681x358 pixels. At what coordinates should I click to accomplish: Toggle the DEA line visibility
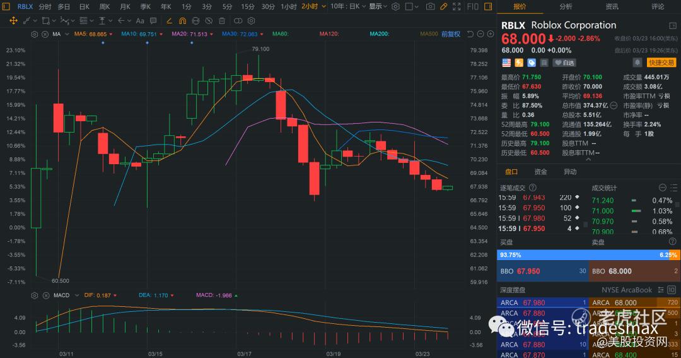point(156,295)
